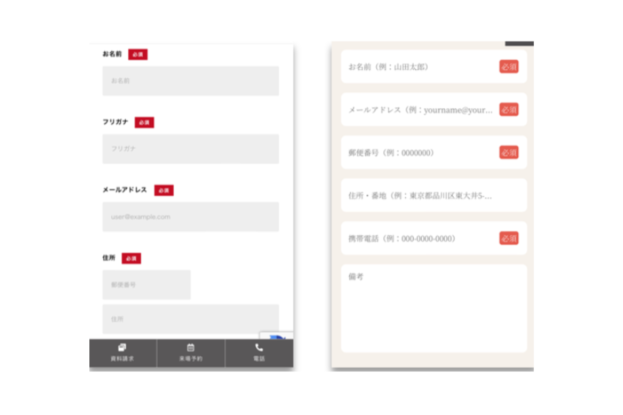623x415 pixels.
Task: Click the 住所 address field in left form
Action: tap(191, 319)
